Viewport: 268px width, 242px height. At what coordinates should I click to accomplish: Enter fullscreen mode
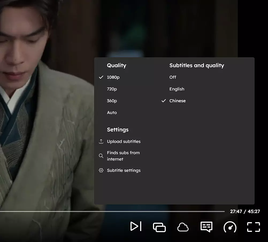(253, 227)
